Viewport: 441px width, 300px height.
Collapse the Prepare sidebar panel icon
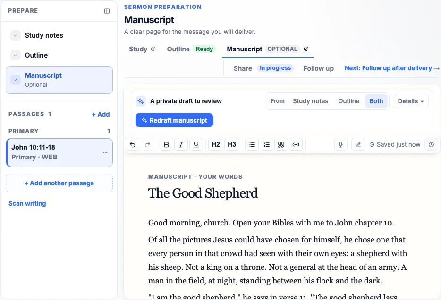107,11
